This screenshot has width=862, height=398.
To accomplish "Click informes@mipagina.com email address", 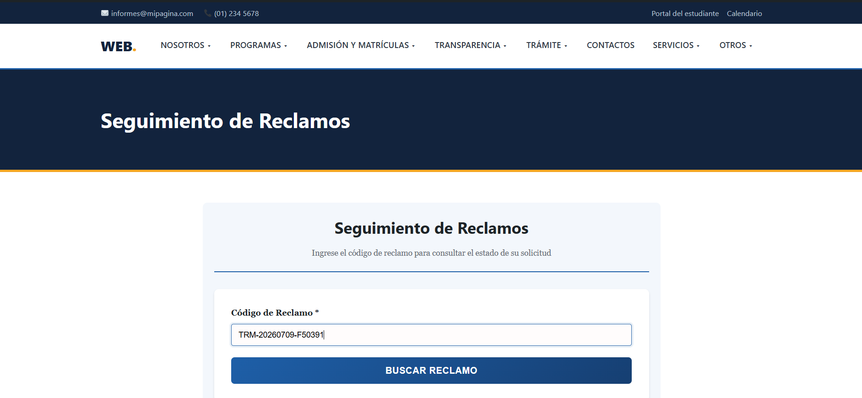I will pyautogui.click(x=152, y=14).
